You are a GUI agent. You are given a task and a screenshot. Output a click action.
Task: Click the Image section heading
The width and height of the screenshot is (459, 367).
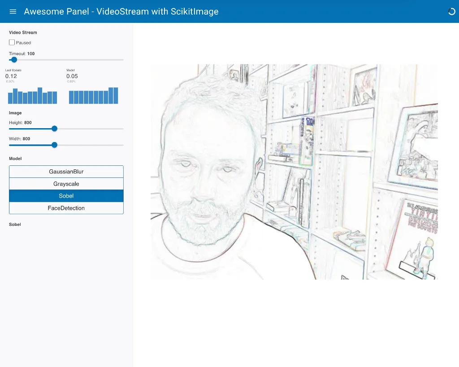15,113
